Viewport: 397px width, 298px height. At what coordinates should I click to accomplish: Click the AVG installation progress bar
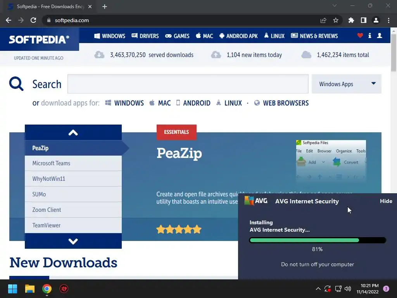coord(318,240)
